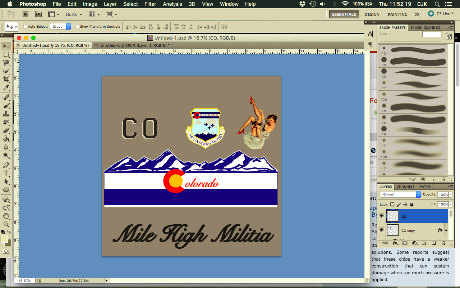Collapse the CO copy layer effects

coord(446,230)
